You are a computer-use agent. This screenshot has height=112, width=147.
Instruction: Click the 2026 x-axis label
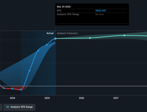click(81, 98)
